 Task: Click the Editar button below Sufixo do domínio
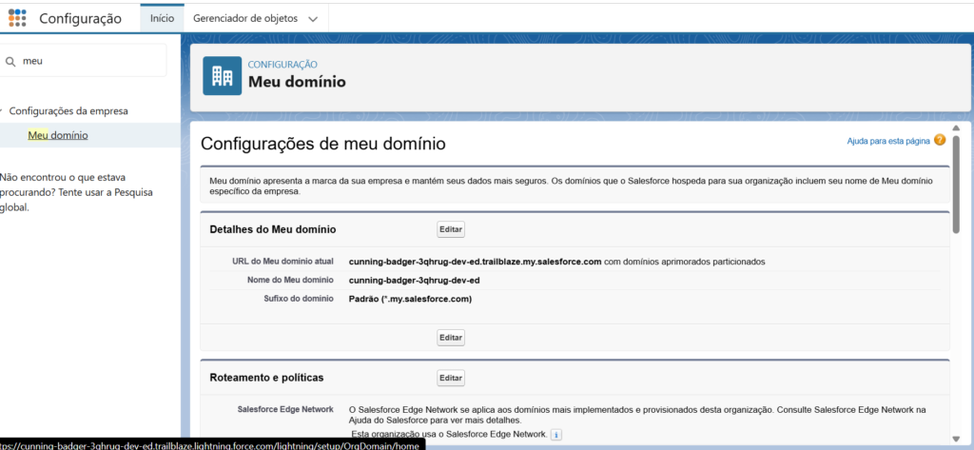(451, 338)
